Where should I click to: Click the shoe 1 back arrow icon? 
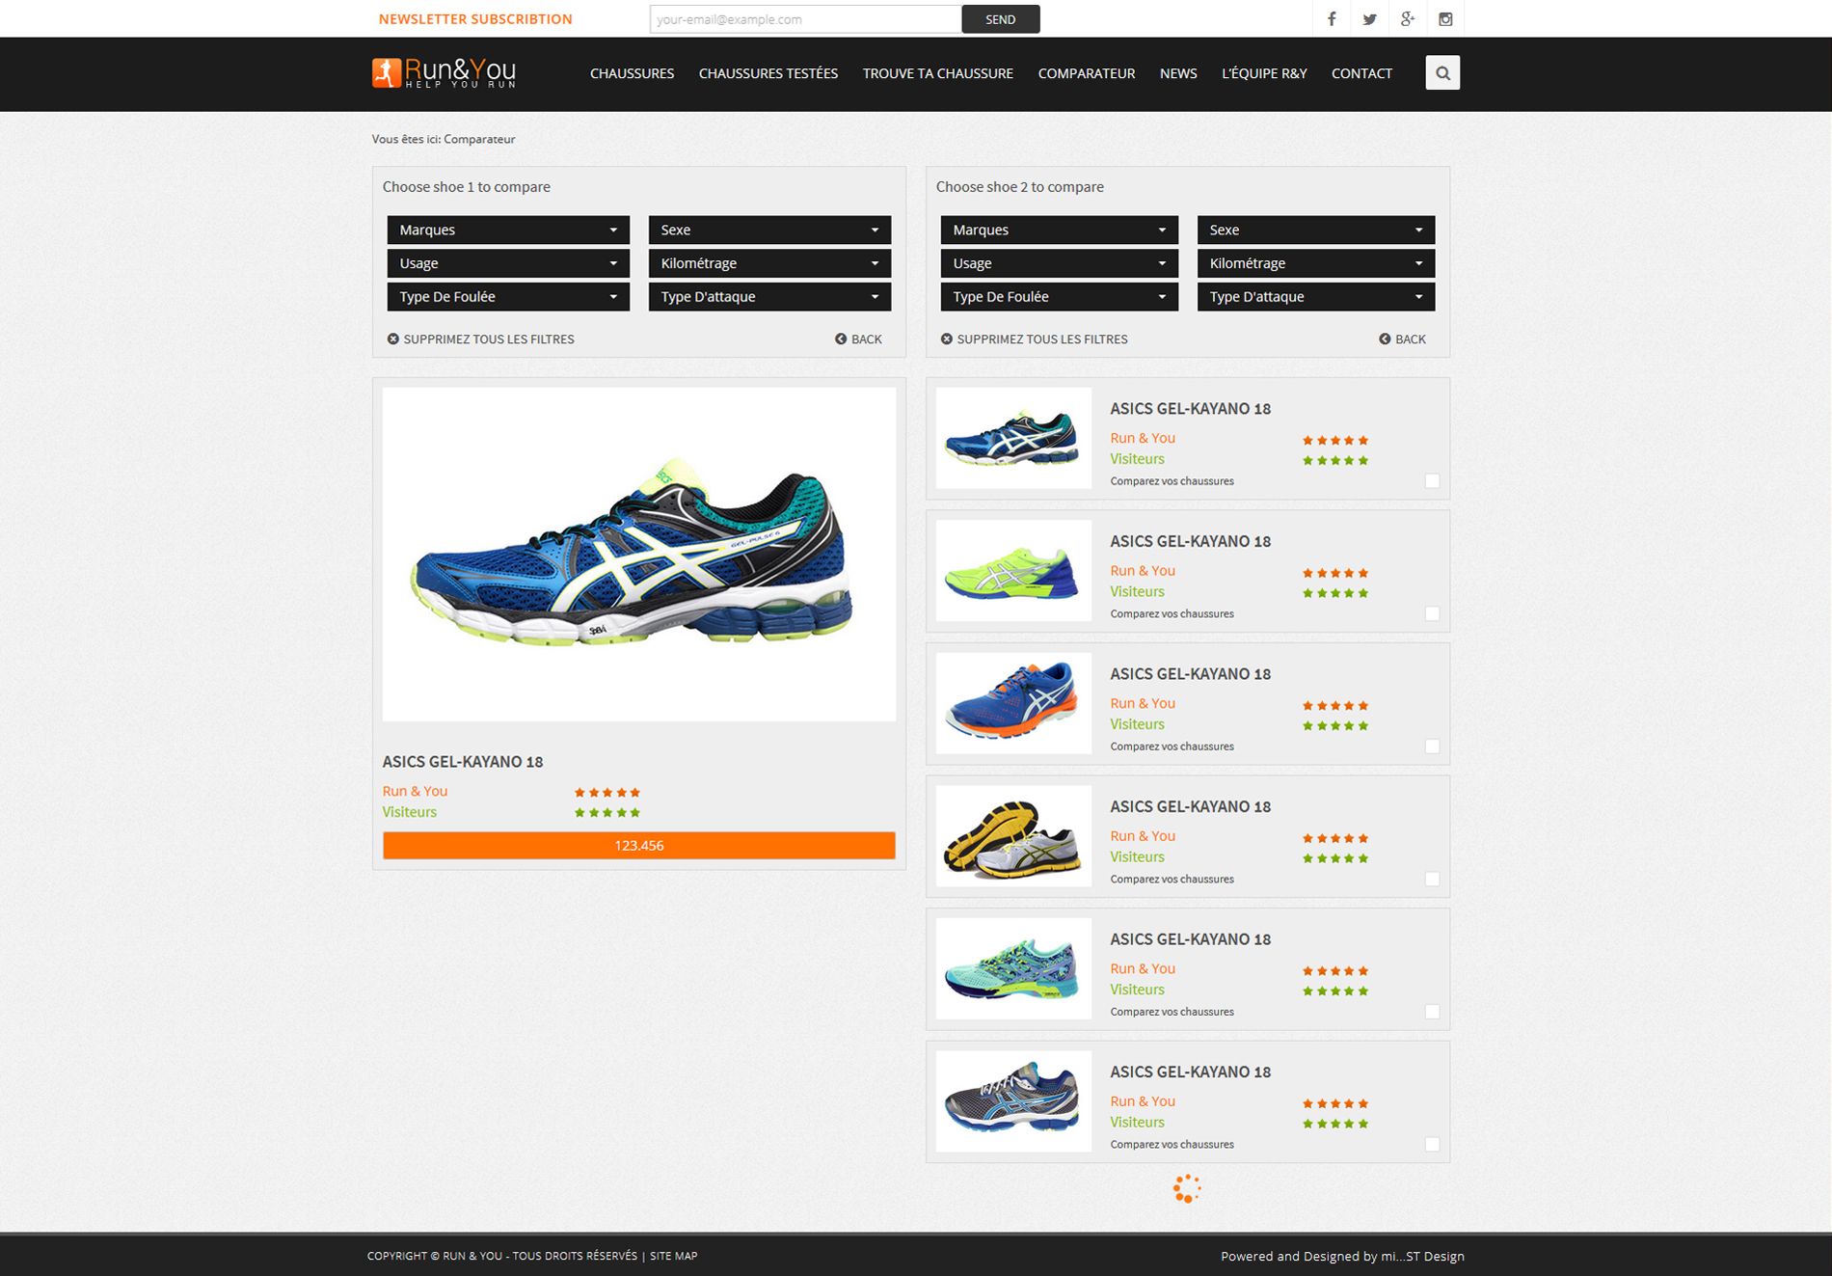(x=841, y=339)
